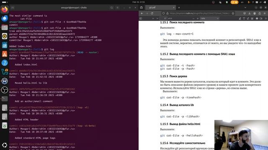Save the PDF with the download icon
The height and width of the screenshot is (150, 268).
(x=261, y=18)
